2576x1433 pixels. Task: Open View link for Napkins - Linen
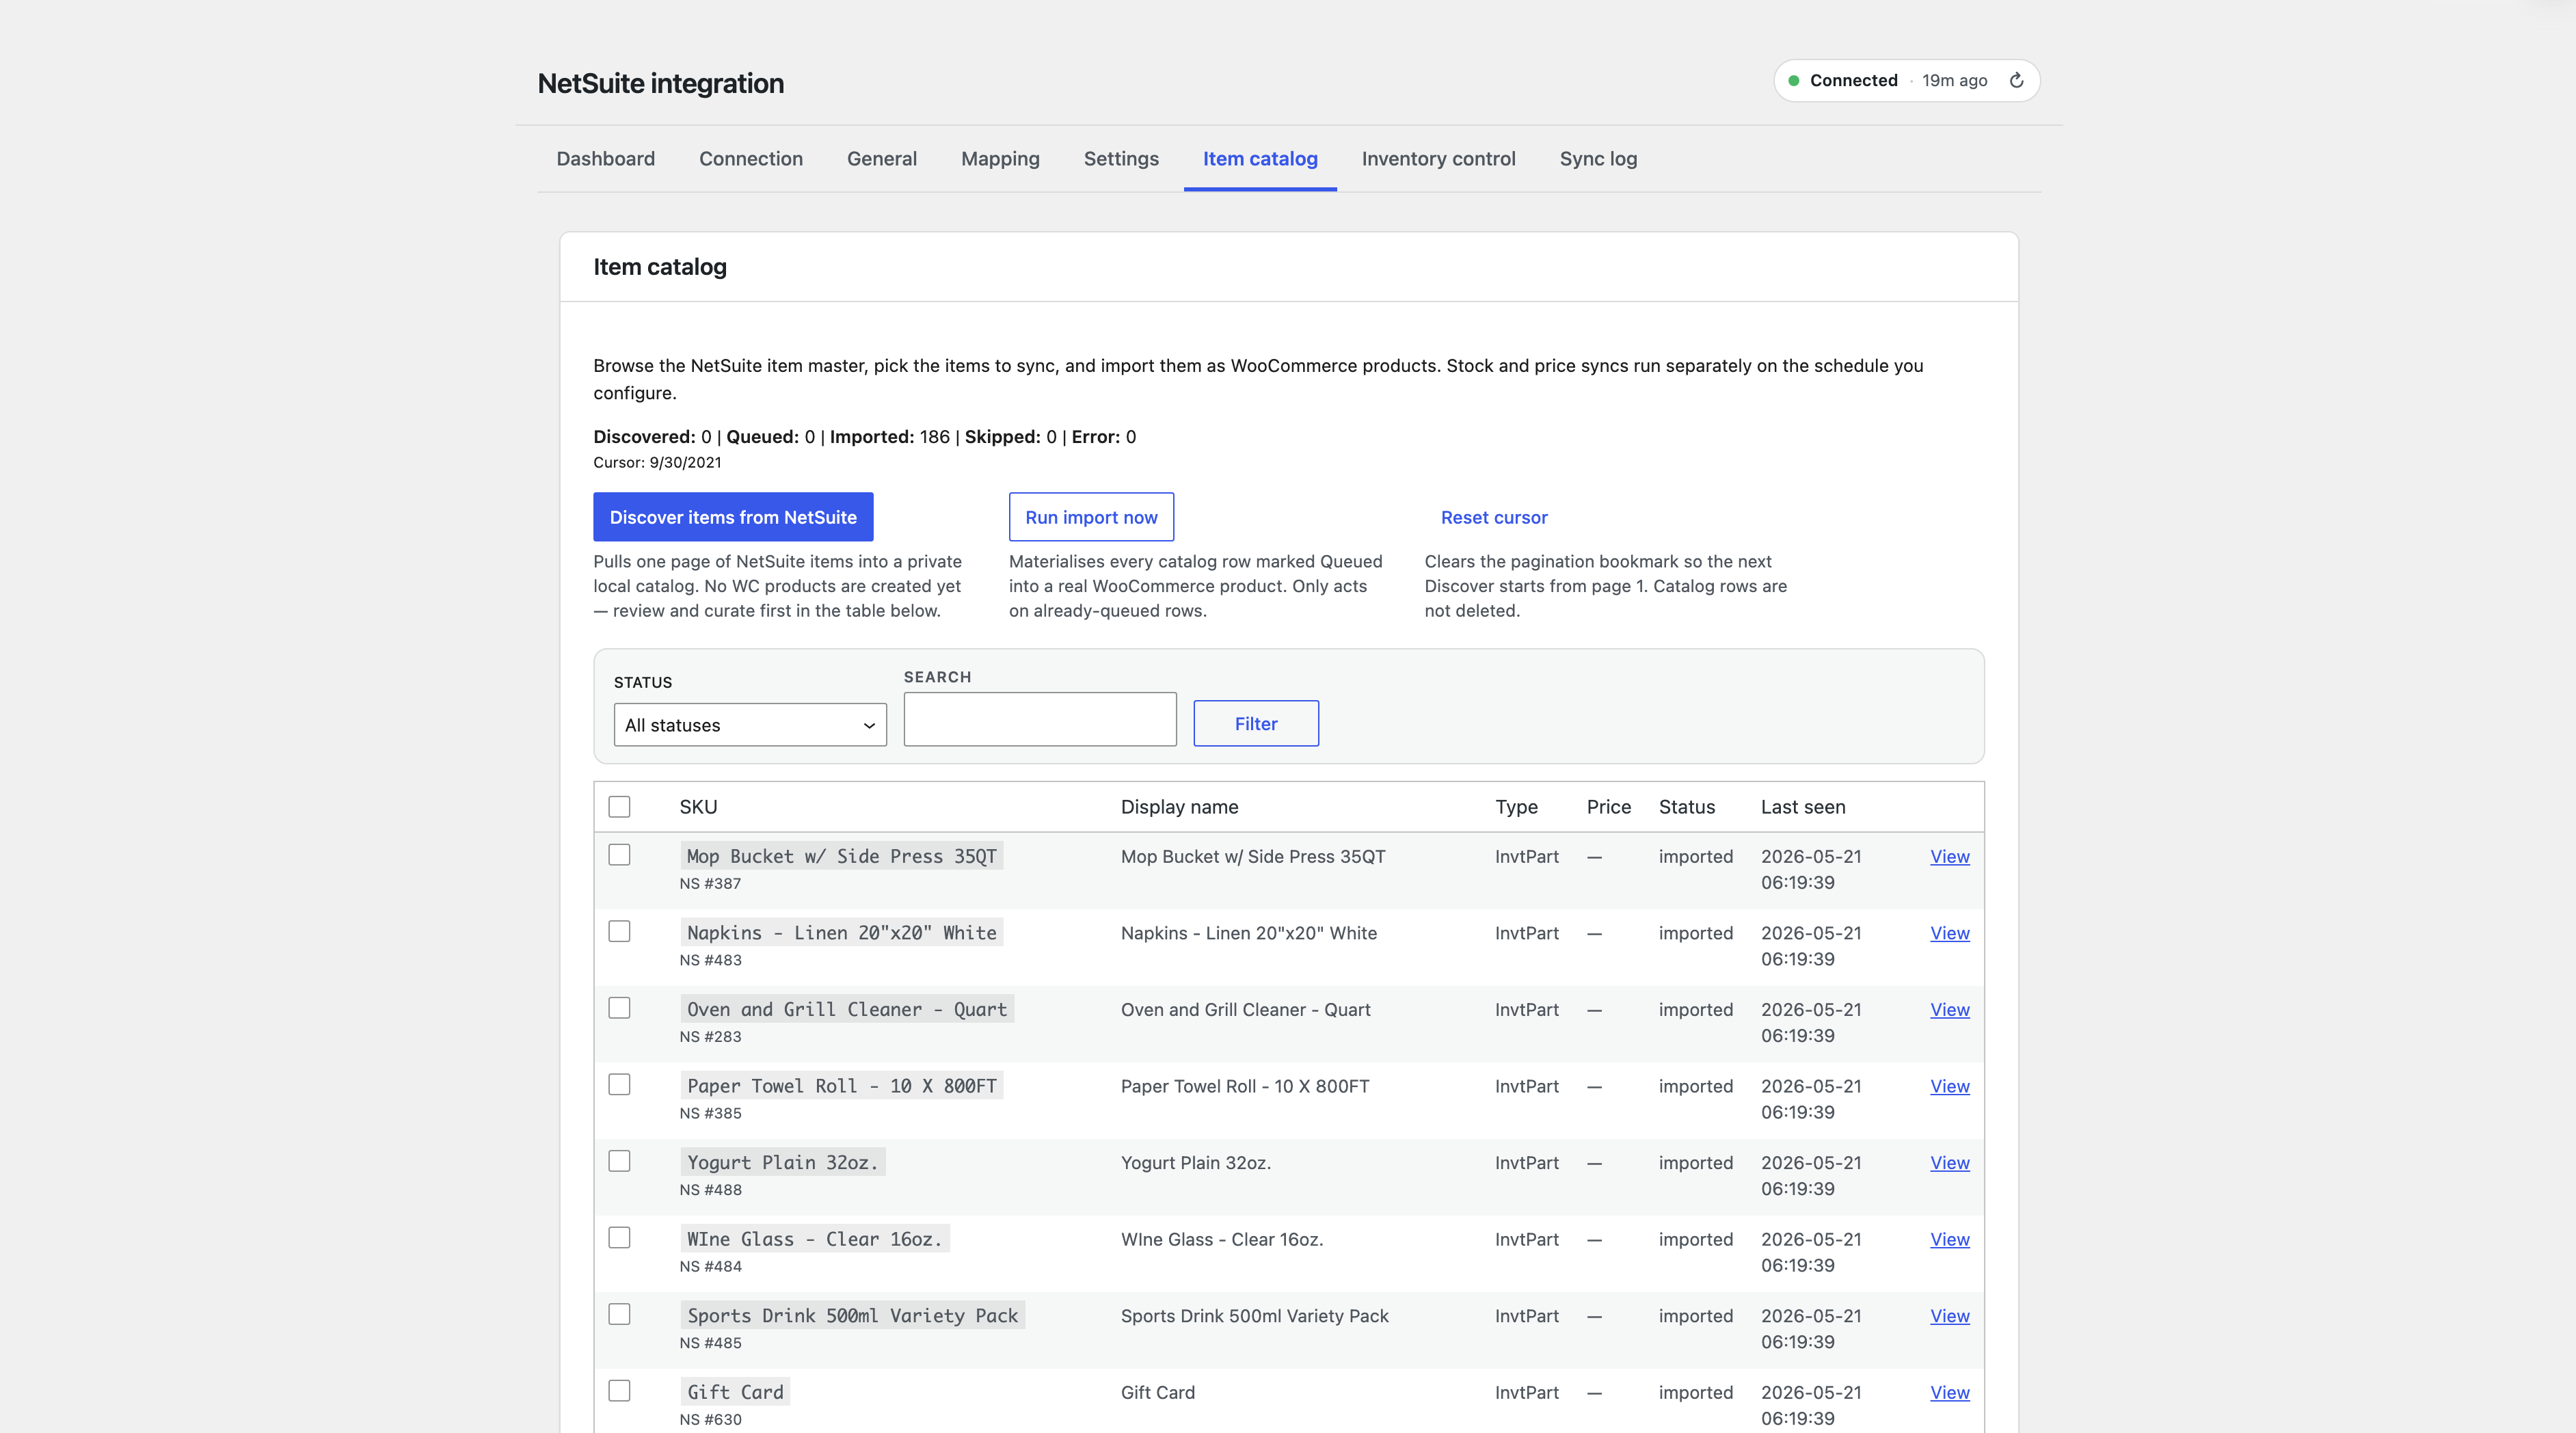click(x=1949, y=933)
